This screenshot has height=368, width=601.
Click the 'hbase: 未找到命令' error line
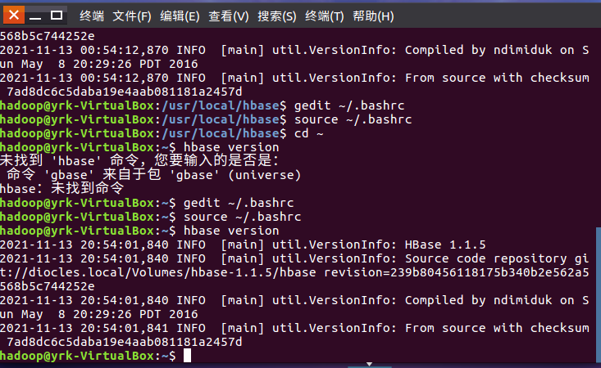pyautogui.click(x=56, y=189)
